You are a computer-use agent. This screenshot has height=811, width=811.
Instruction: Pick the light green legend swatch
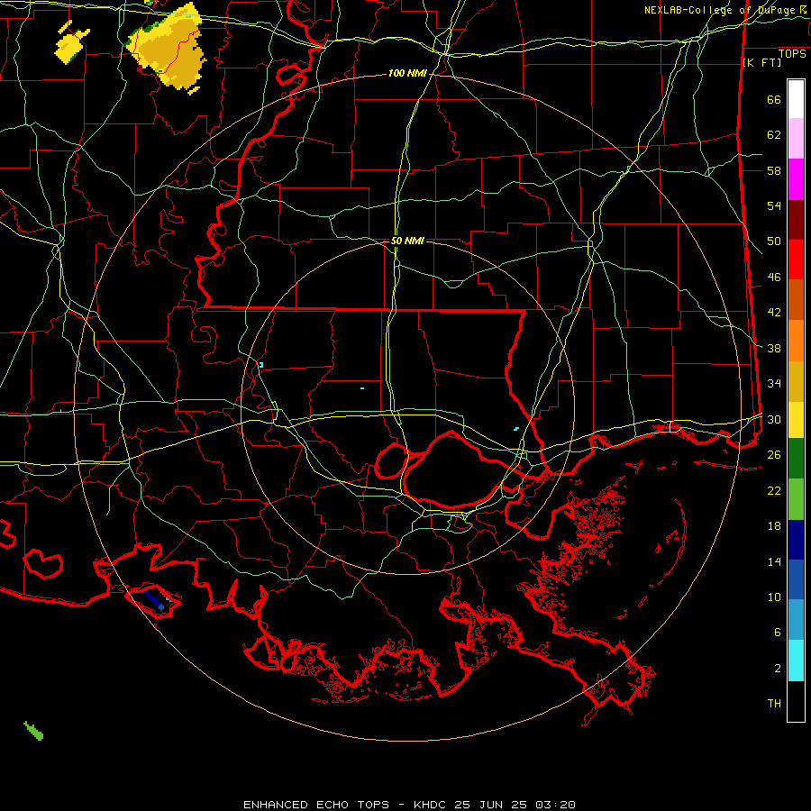796,499
